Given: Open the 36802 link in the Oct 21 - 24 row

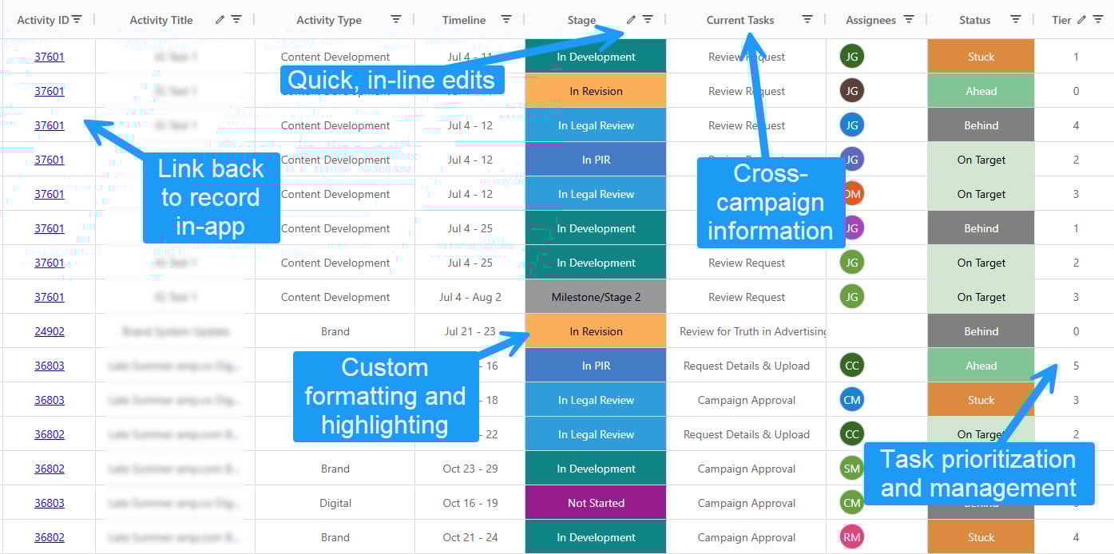Looking at the screenshot, I should (x=50, y=537).
